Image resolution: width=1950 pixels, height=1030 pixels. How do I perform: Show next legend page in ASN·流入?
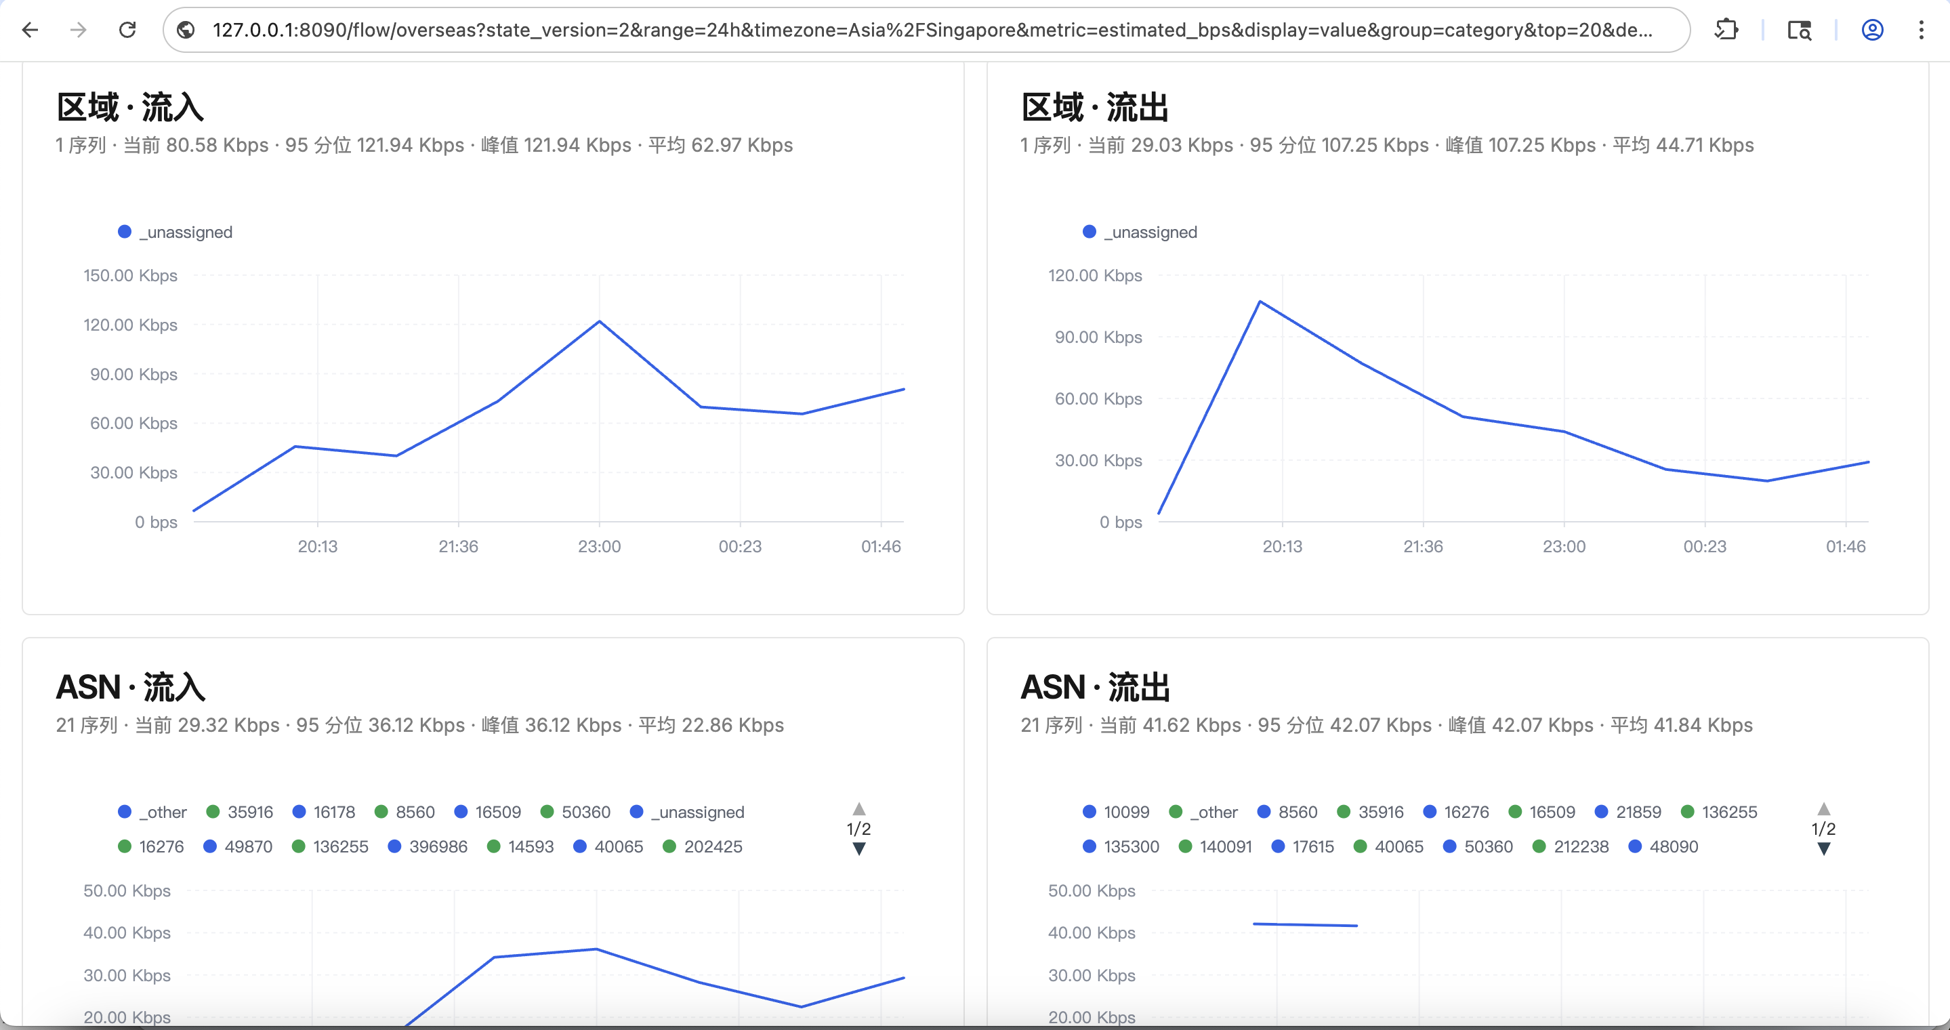click(859, 849)
